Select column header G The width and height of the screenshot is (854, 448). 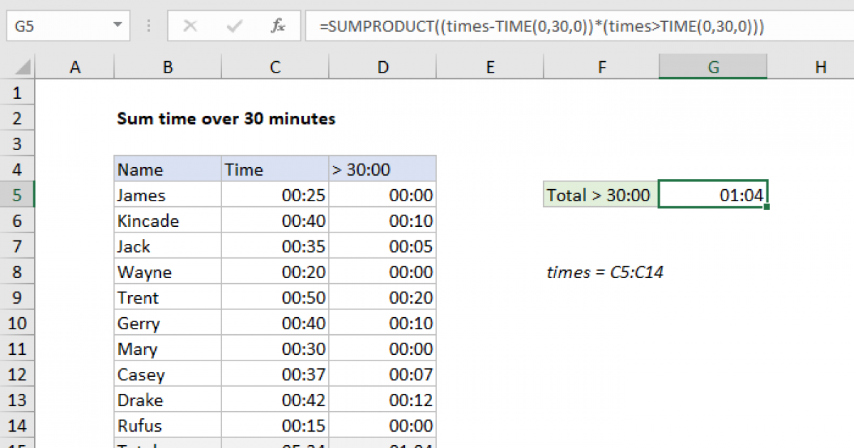(712, 66)
